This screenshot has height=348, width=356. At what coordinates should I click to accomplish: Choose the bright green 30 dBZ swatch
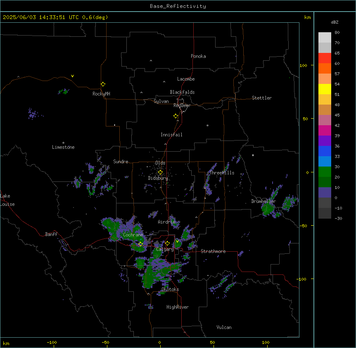coord(325,172)
